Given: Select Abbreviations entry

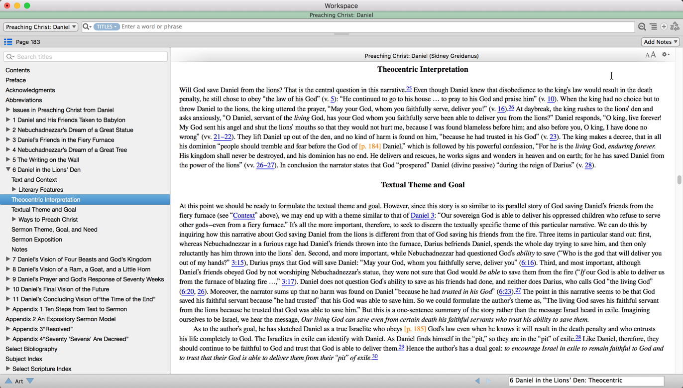Looking at the screenshot, I should point(23,100).
